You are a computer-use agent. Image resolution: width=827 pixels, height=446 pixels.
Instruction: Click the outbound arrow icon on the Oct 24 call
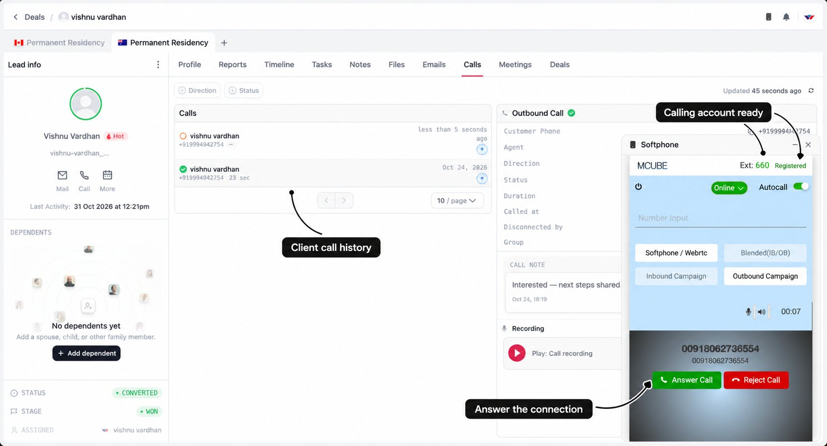pos(482,179)
